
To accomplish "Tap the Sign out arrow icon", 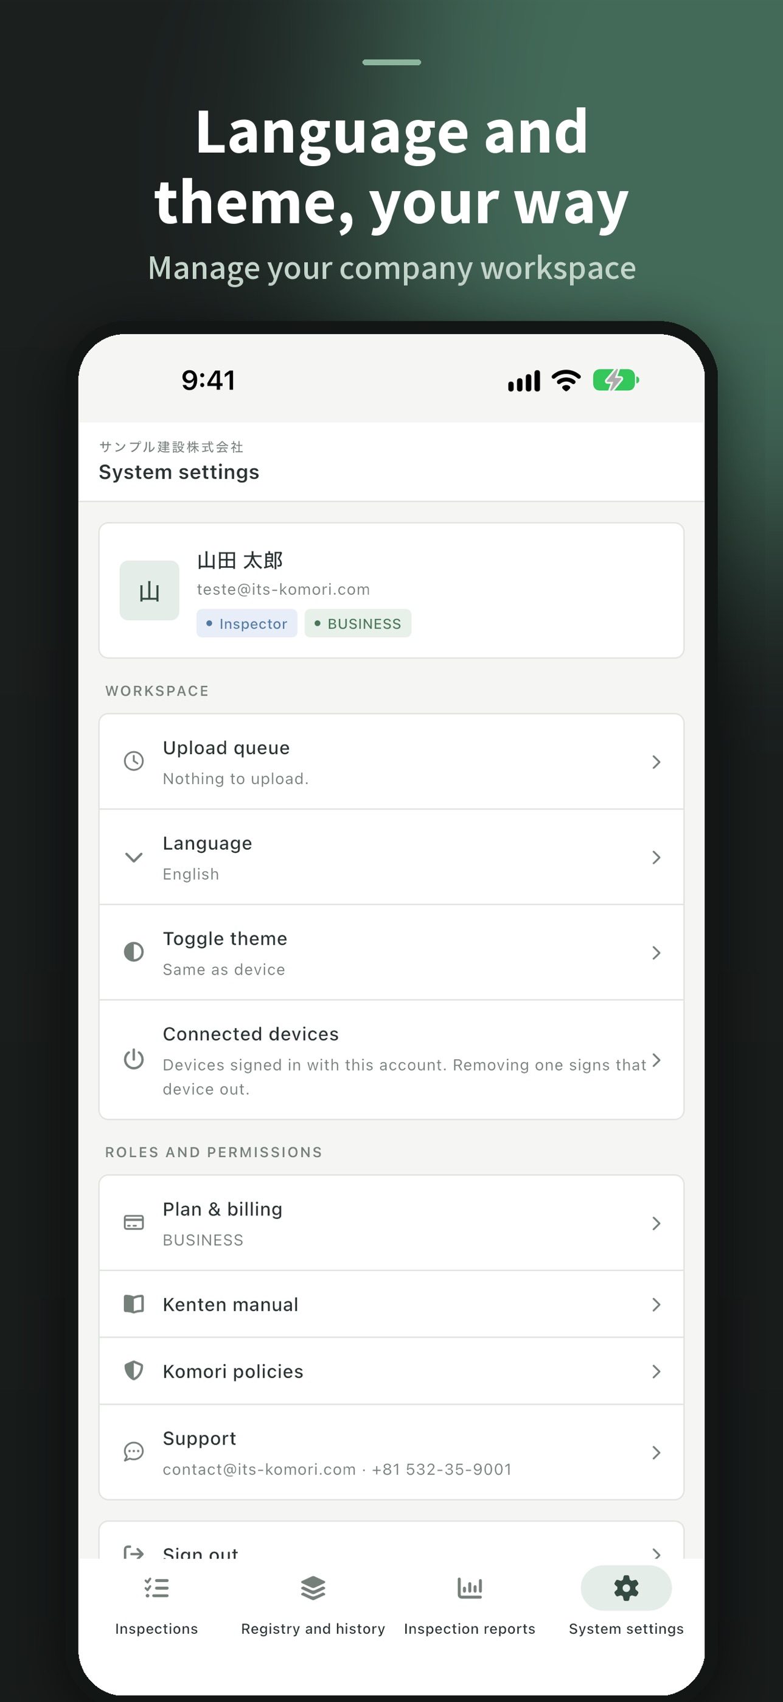I will (x=133, y=1552).
